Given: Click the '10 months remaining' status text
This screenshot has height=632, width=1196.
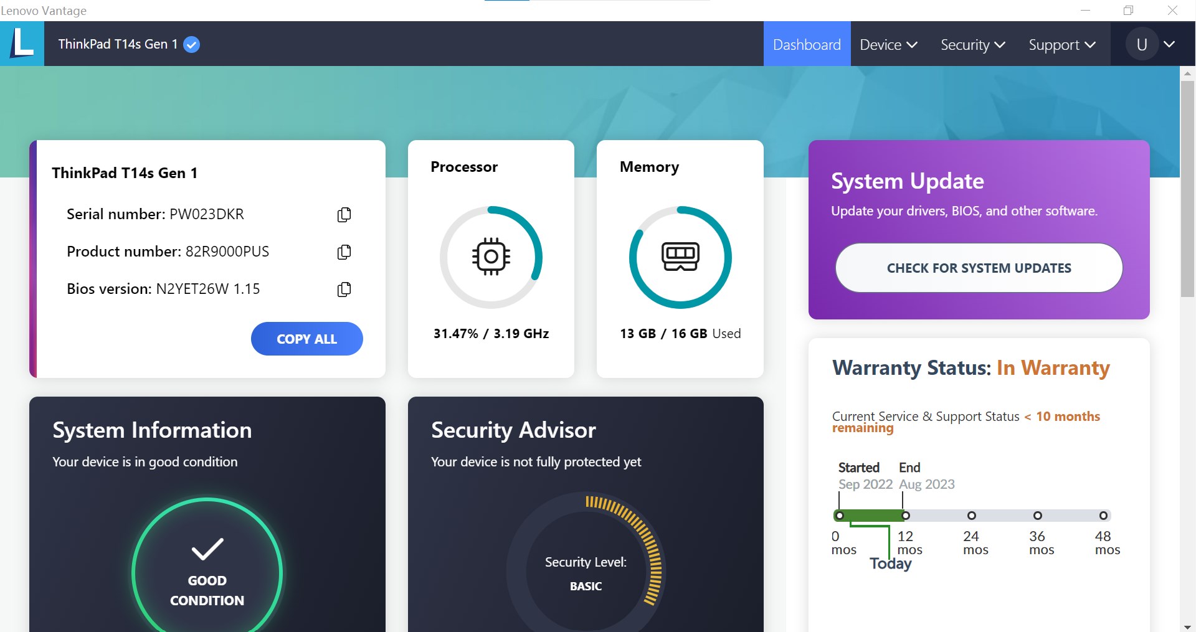Looking at the screenshot, I should (966, 422).
